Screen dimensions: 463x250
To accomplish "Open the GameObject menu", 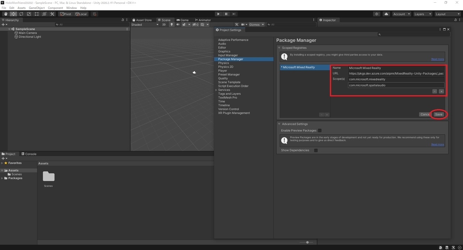I will tap(37, 8).
